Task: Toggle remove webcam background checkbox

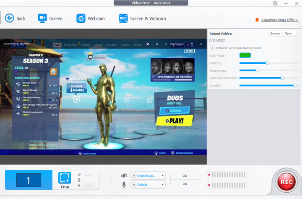Action: point(212,48)
